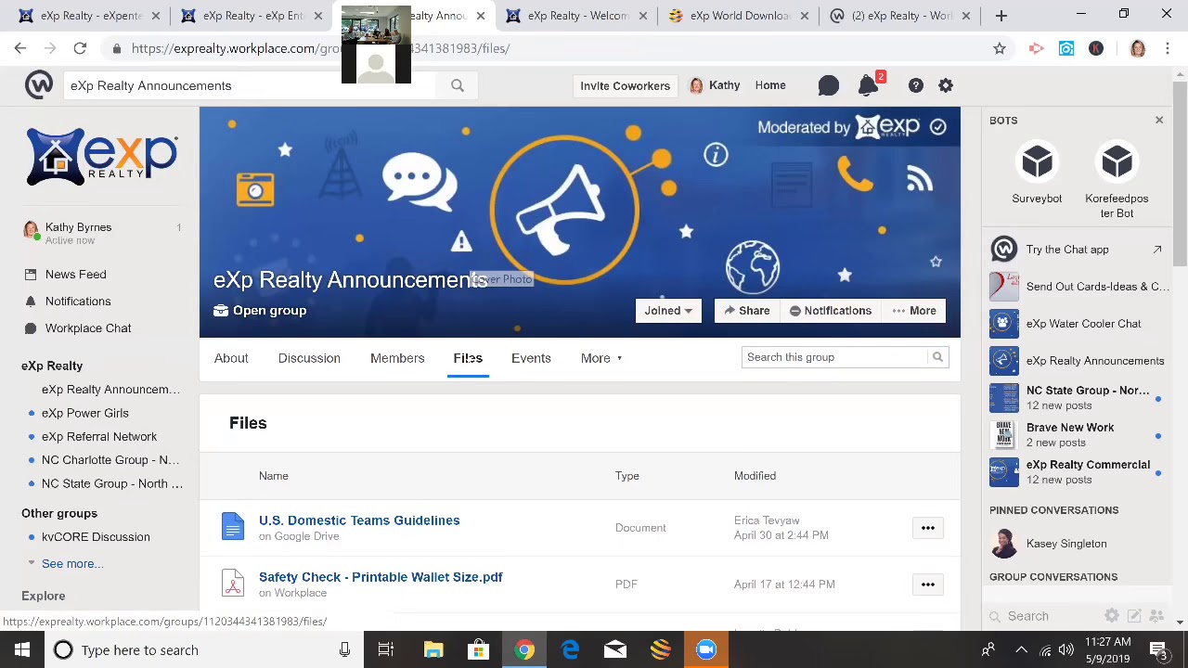Open Safety Check - Printable Wallet Size.pdf
This screenshot has height=668, width=1188.
[381, 577]
